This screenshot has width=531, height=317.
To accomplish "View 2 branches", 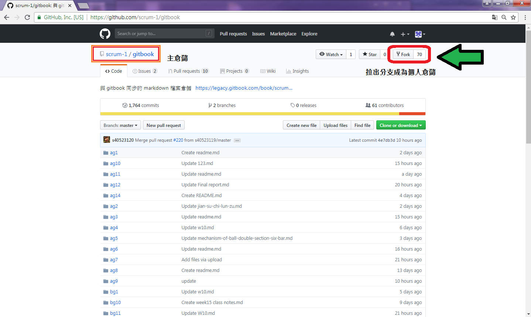I will point(222,106).
